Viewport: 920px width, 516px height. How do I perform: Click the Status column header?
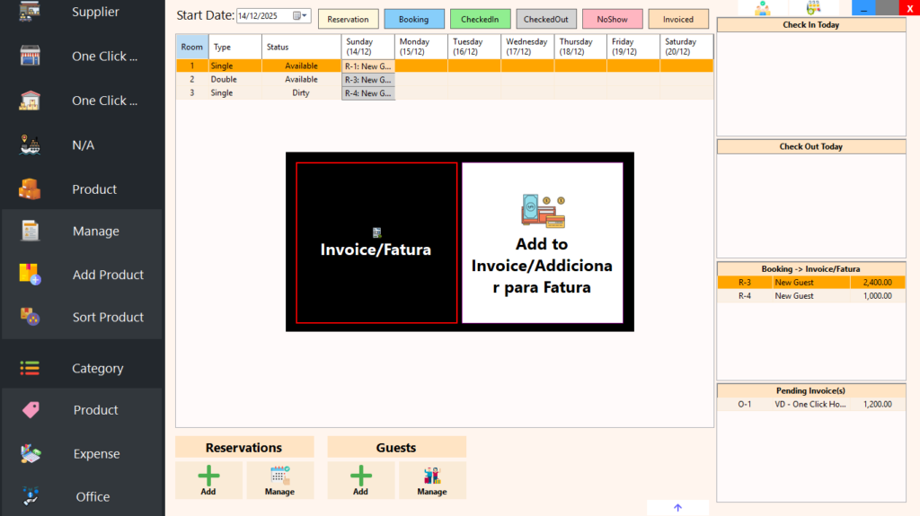tap(301, 47)
